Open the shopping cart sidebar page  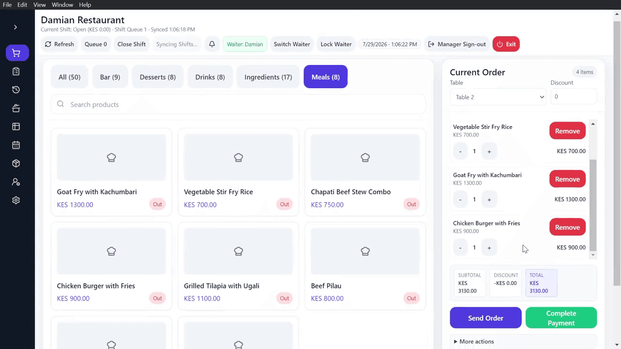point(17,53)
